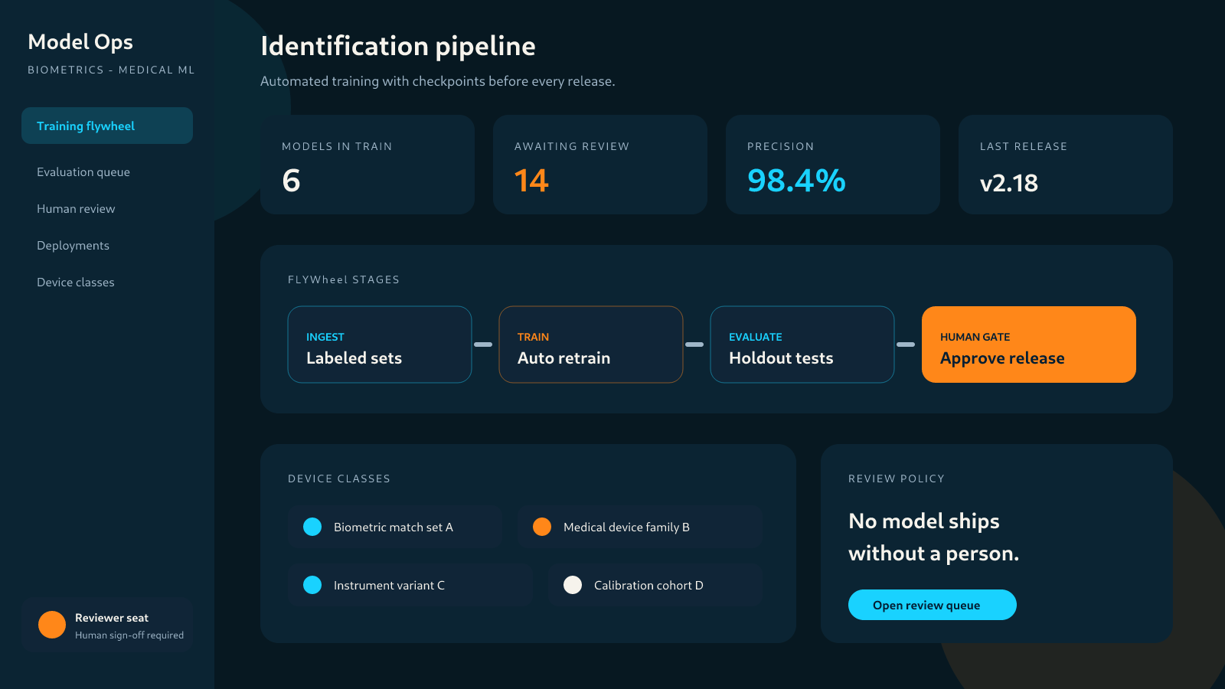
Task: Click the Identification pipeline heading
Action: (x=398, y=46)
